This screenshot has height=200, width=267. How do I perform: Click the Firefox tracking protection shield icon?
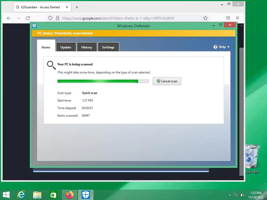click(x=50, y=18)
